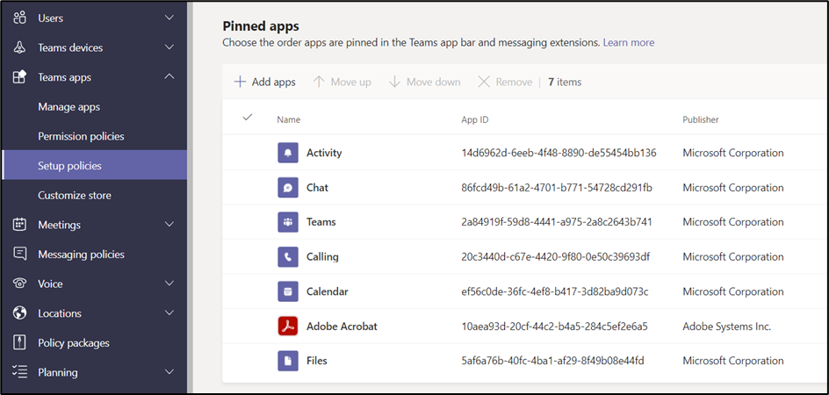Expand the Planning chevron
The height and width of the screenshot is (395, 829).
coord(169,372)
